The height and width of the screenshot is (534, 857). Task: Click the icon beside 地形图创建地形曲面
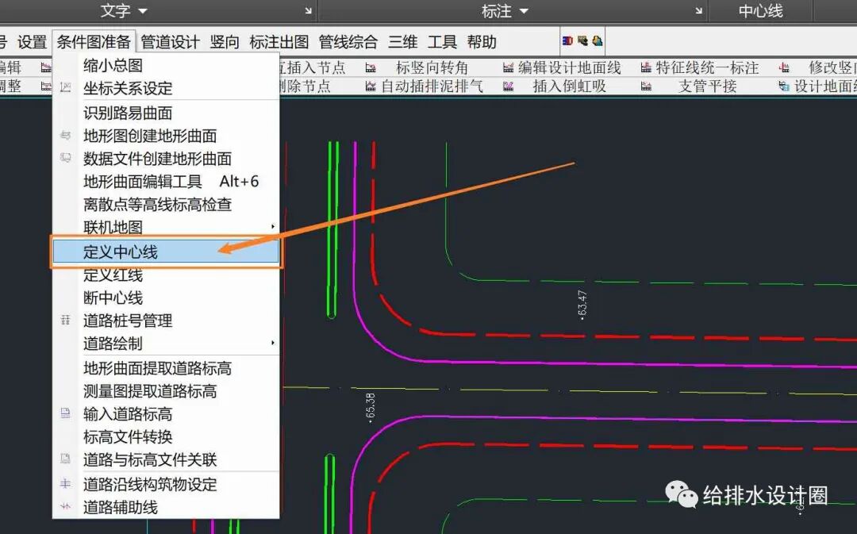66,135
